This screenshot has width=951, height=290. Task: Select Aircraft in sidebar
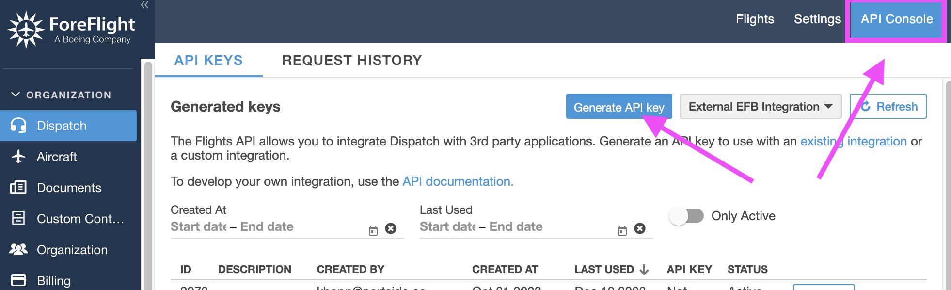tap(68, 157)
